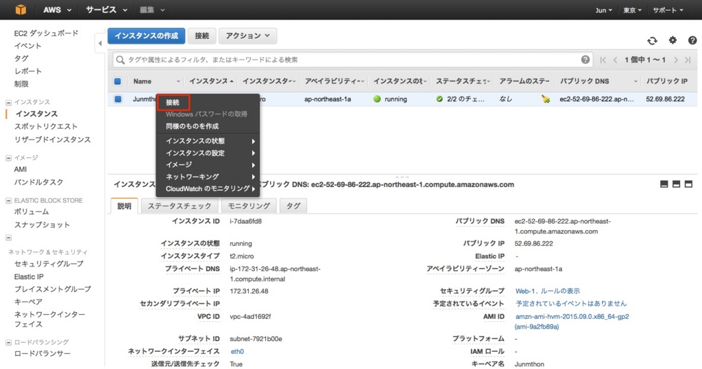Refresh the instance list
The image size is (702, 369).
pos(653,40)
